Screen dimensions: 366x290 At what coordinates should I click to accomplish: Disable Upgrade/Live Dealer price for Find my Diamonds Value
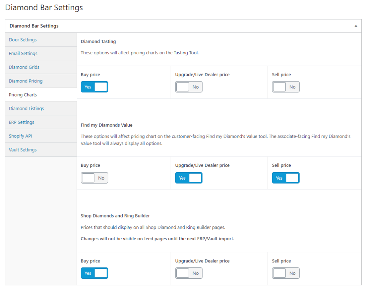[x=189, y=178]
